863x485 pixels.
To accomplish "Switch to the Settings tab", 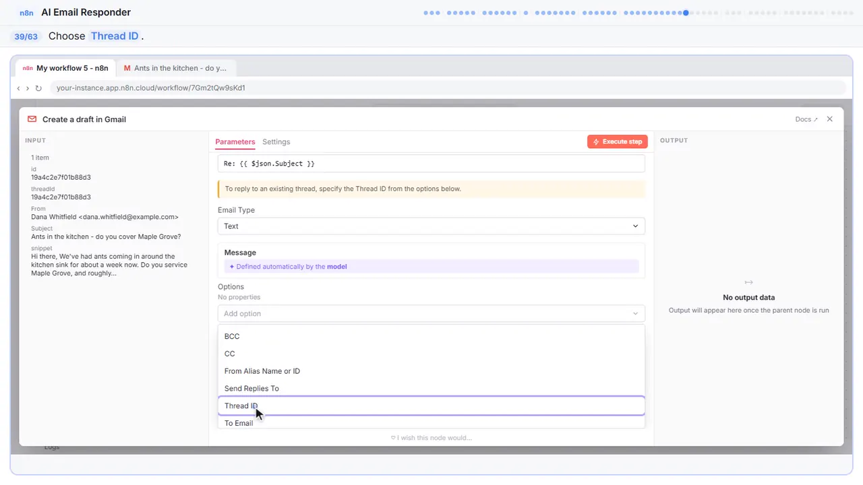I will [x=276, y=142].
